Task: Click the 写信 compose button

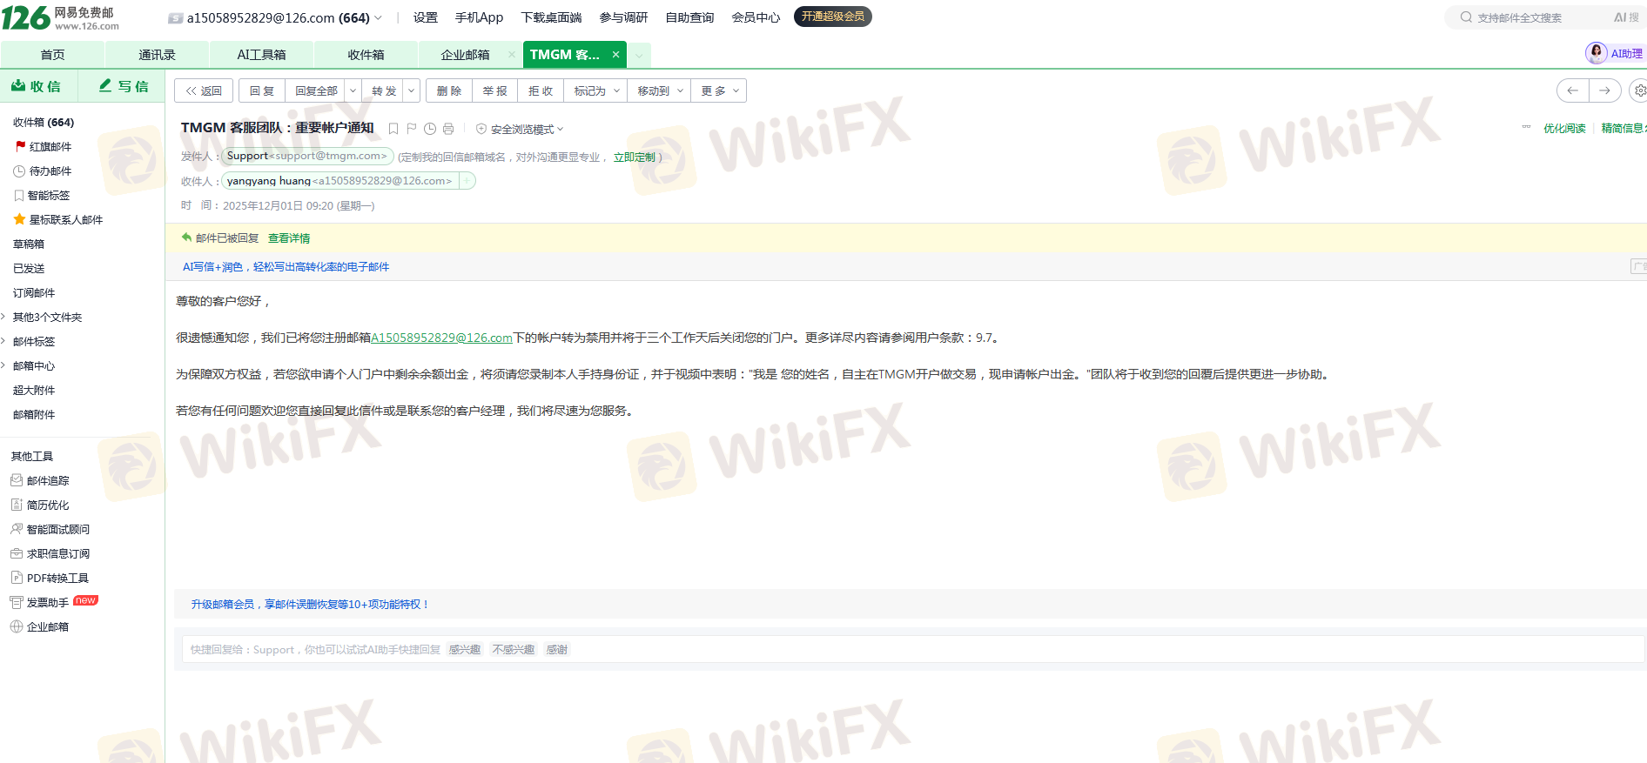Action: tap(123, 86)
